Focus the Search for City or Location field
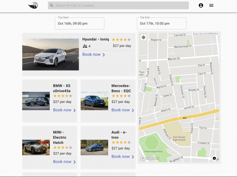Screen dimensions: 237x177 (x=118, y=6)
